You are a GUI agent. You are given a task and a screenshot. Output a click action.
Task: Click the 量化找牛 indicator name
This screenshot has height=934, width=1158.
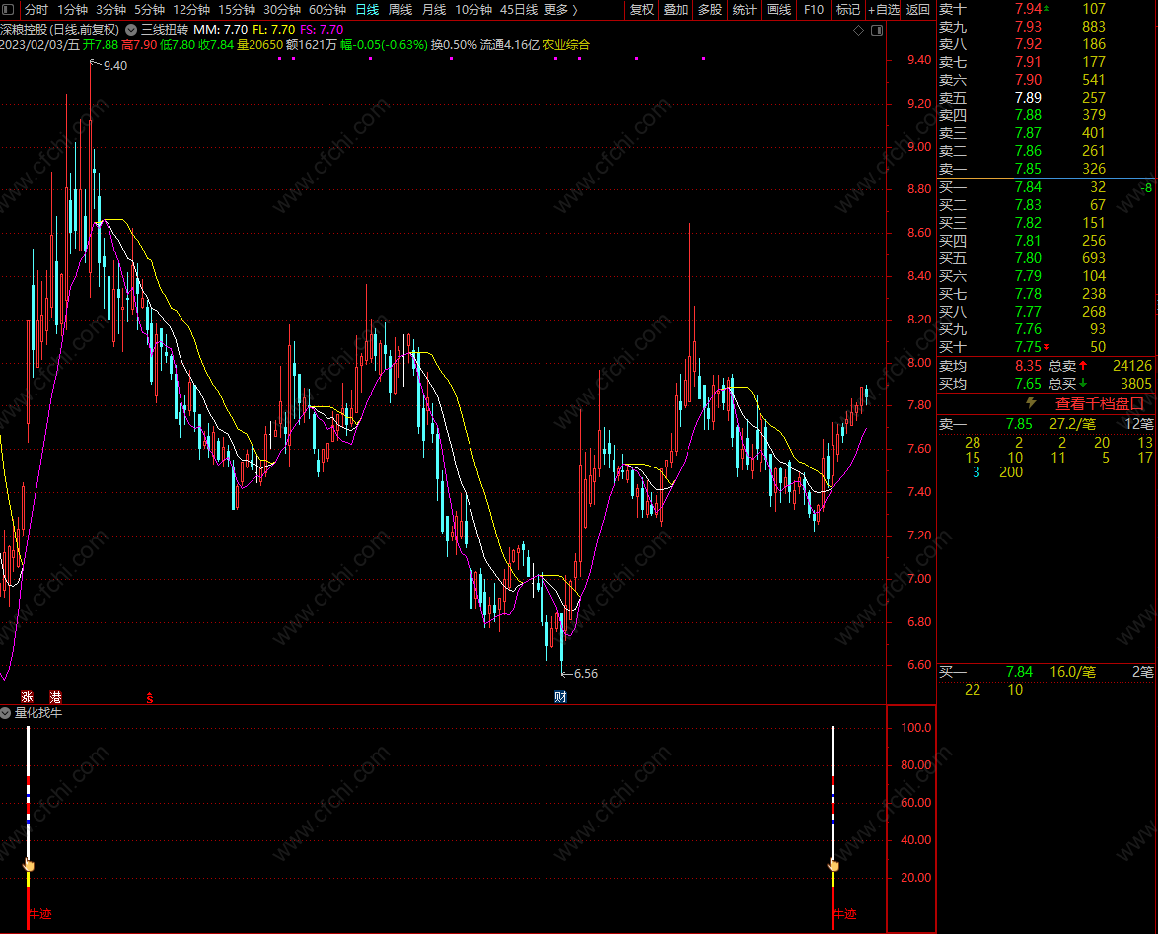click(x=38, y=713)
